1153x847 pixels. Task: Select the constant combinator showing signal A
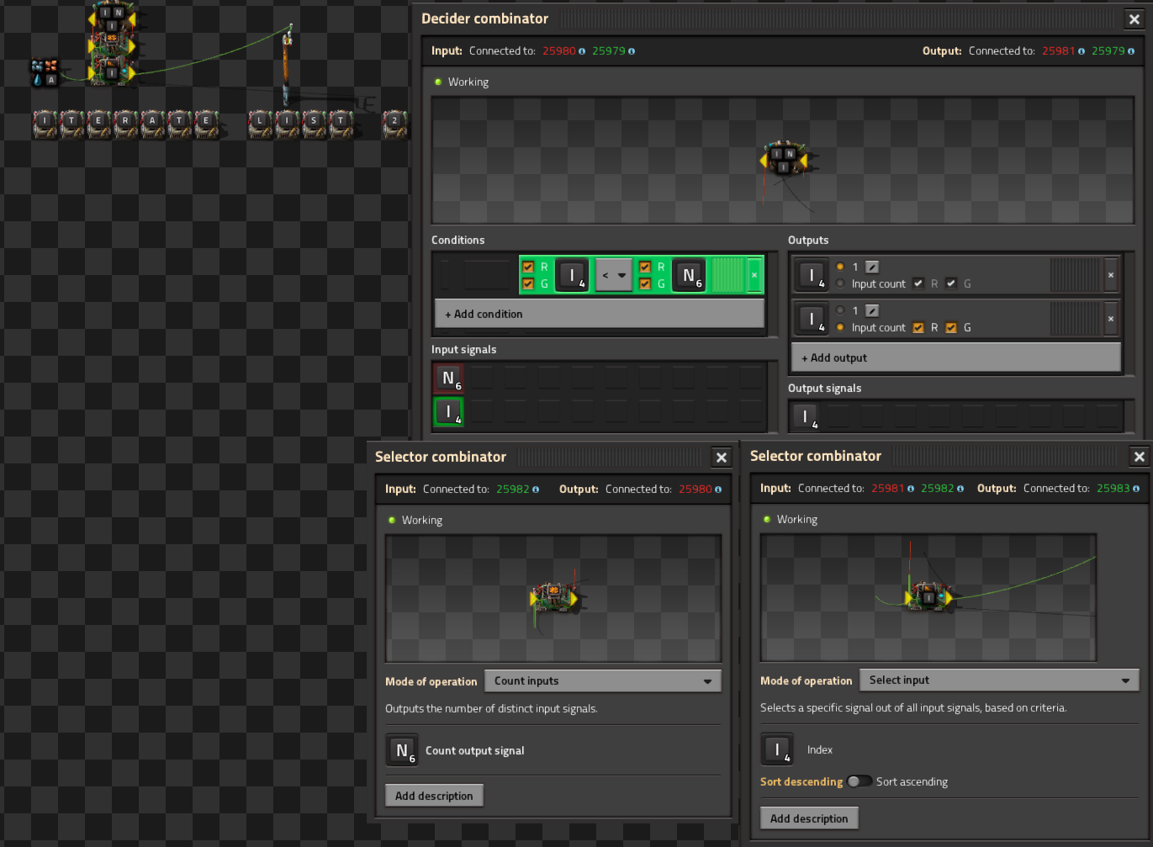click(45, 72)
